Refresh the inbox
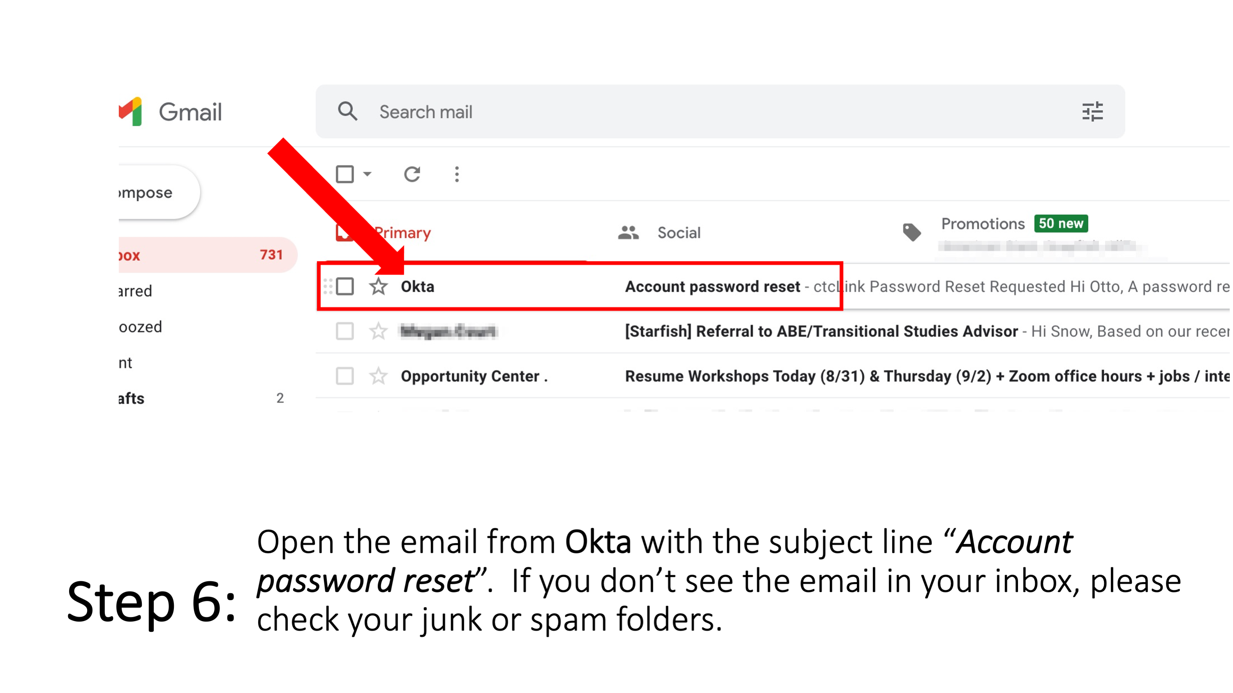 (412, 174)
